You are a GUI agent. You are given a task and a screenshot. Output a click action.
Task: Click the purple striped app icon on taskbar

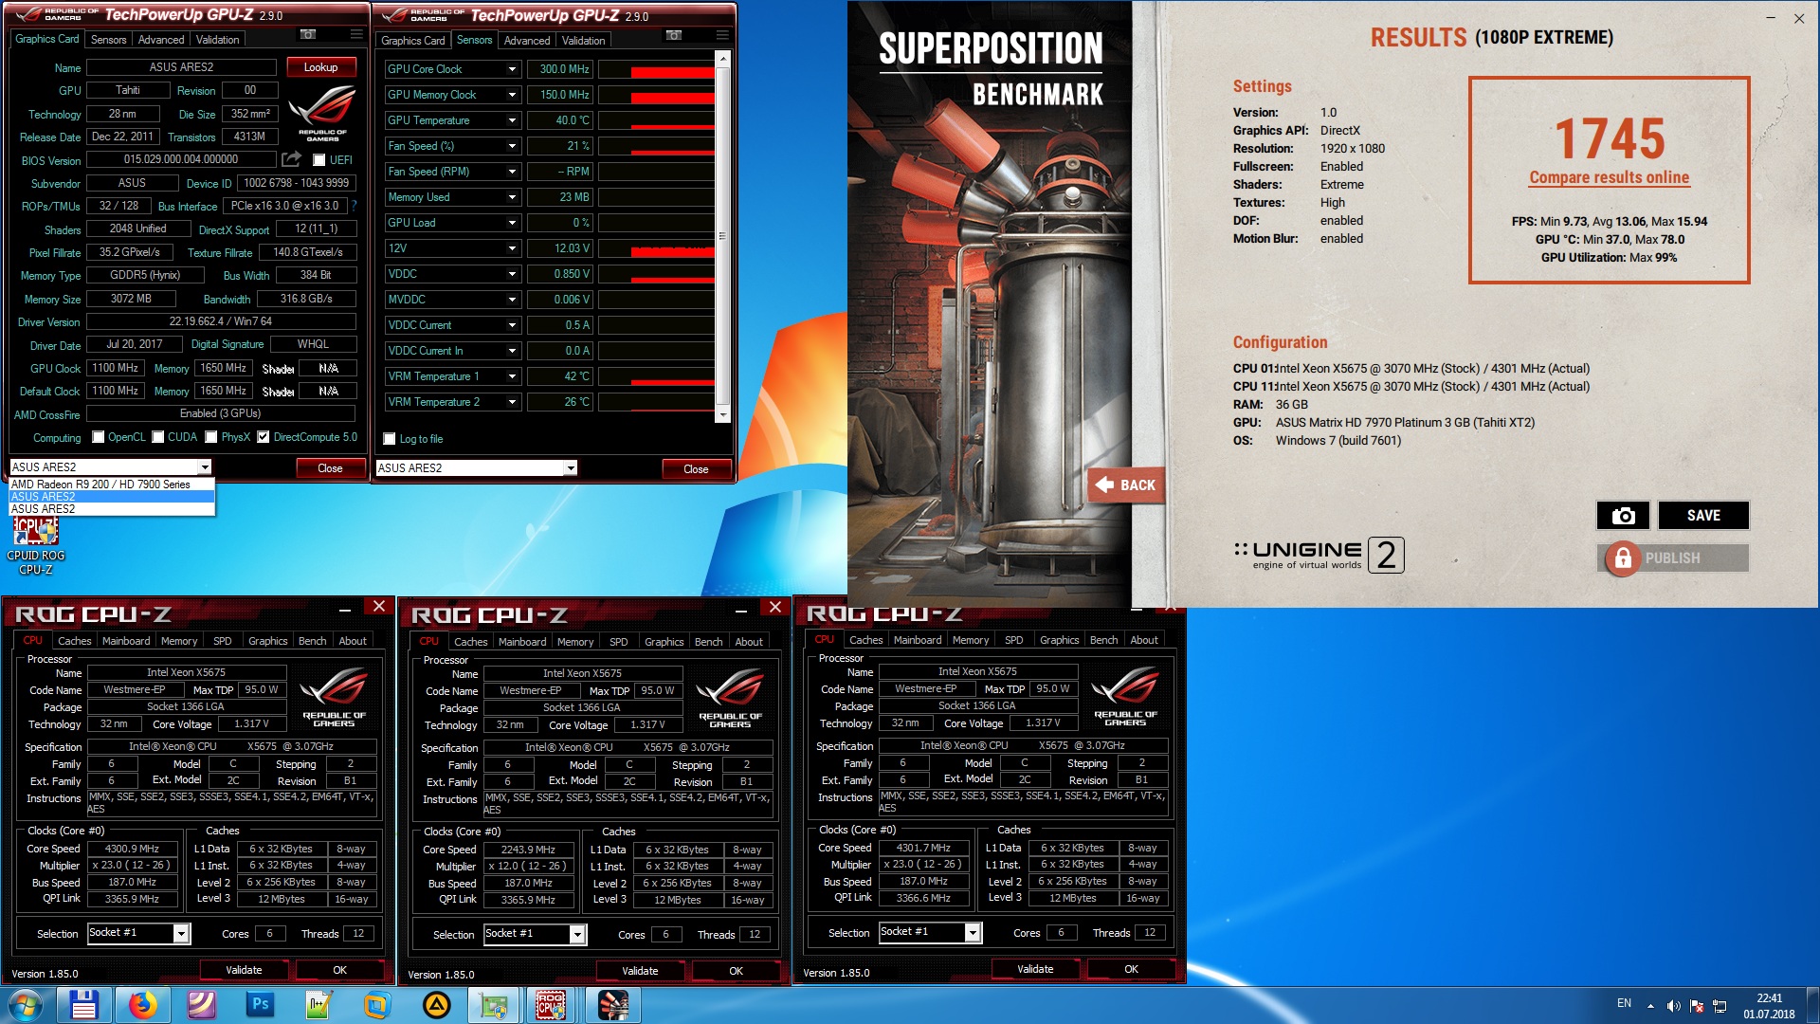pyautogui.click(x=201, y=1005)
